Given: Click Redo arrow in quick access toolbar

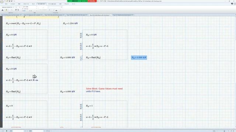Looking at the screenshot, I should (14, 1).
